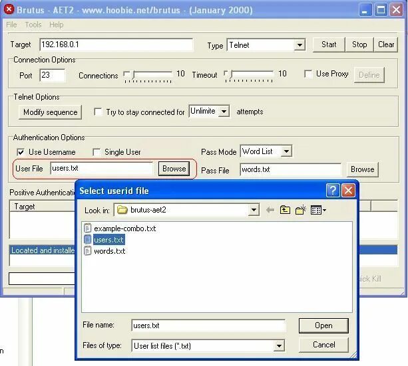Go up one folder level in dialog
Viewport: 408px width, 366px height.
[285, 210]
